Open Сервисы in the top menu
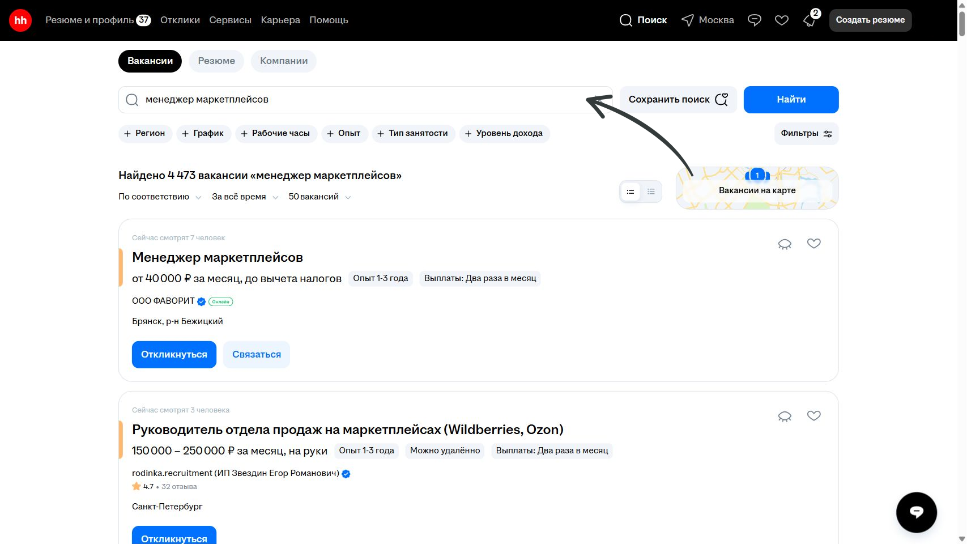The height and width of the screenshot is (544, 967). pos(230,20)
